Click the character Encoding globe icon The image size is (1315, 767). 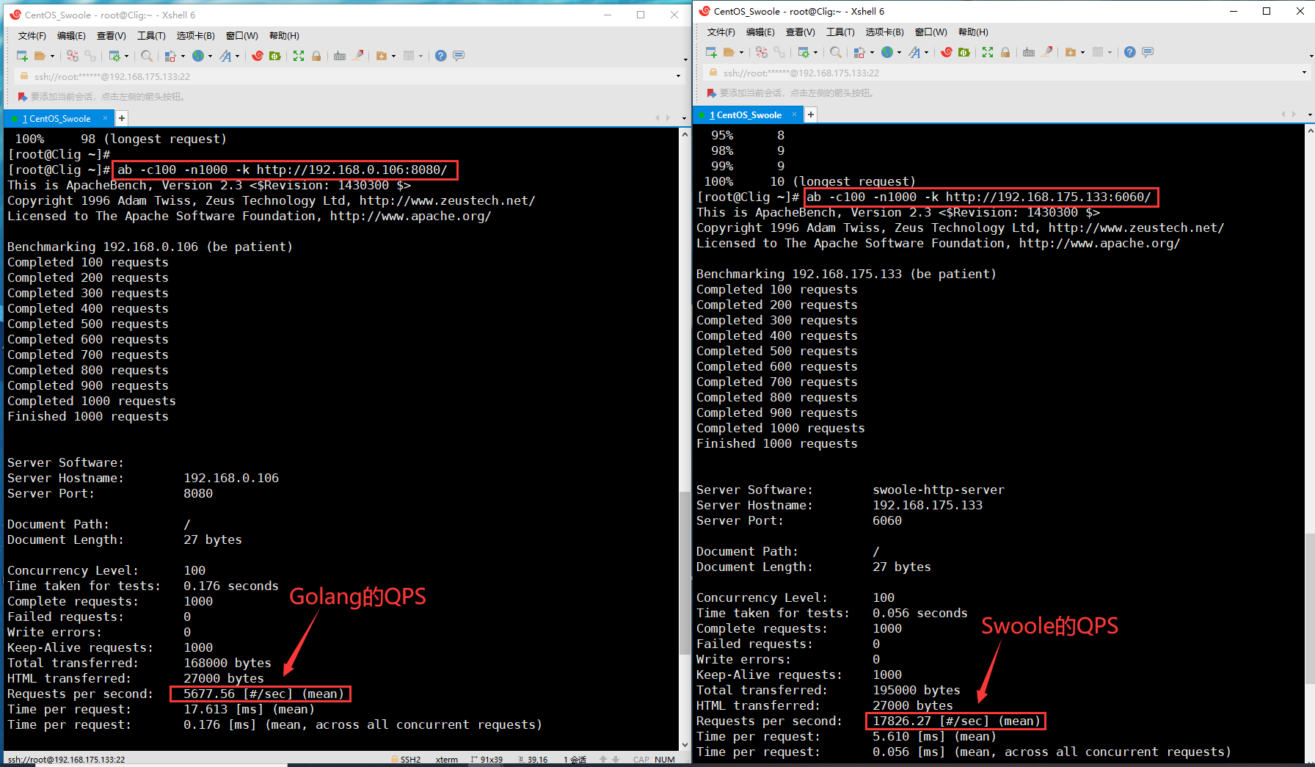pyautogui.click(x=199, y=56)
